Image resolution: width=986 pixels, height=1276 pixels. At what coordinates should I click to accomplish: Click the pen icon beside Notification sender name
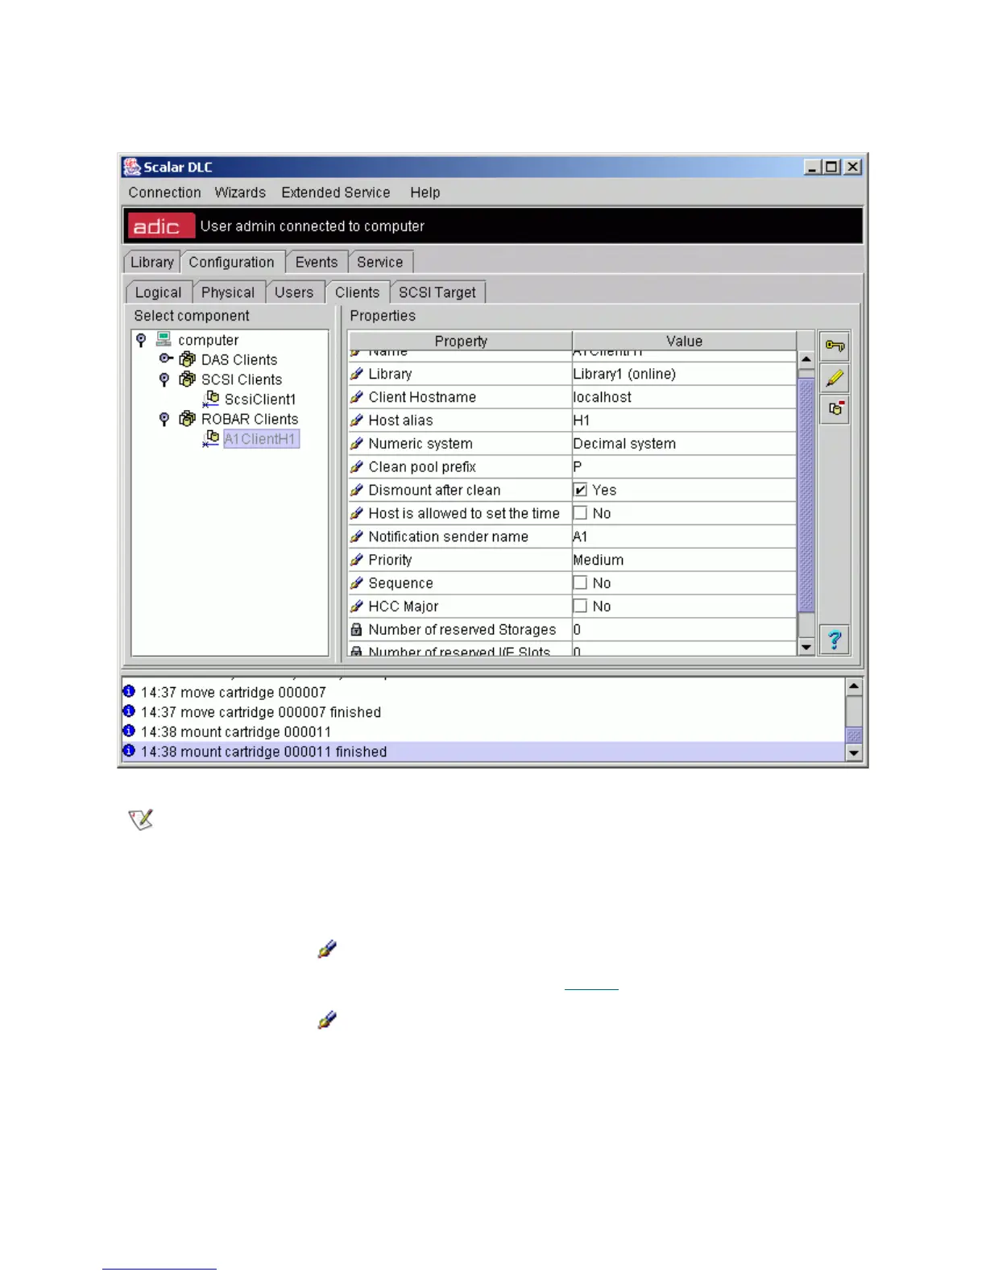tap(357, 536)
